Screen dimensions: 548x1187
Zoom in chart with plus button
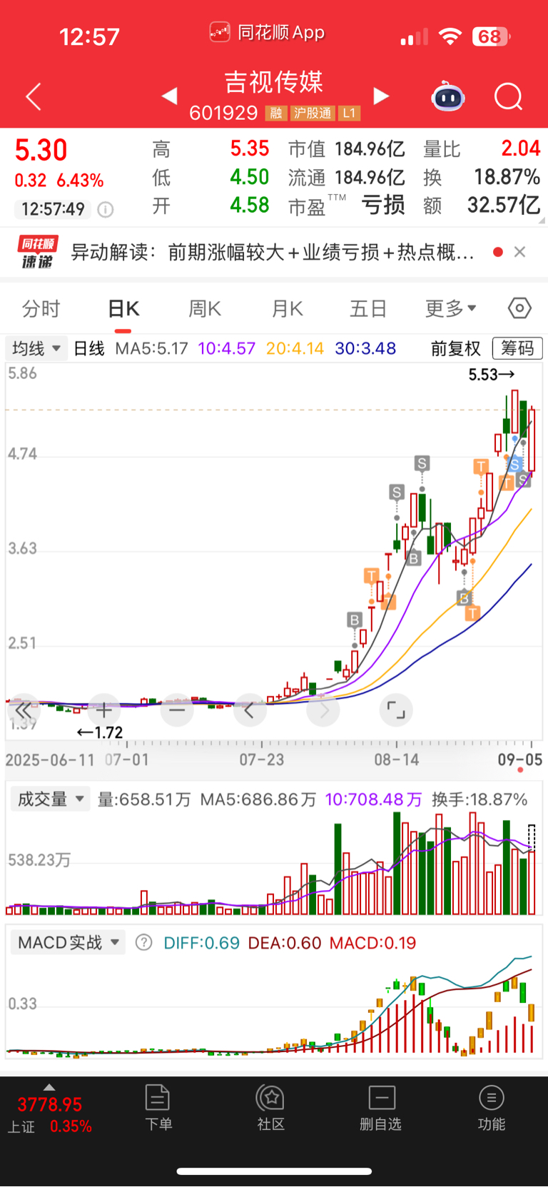[x=104, y=710]
